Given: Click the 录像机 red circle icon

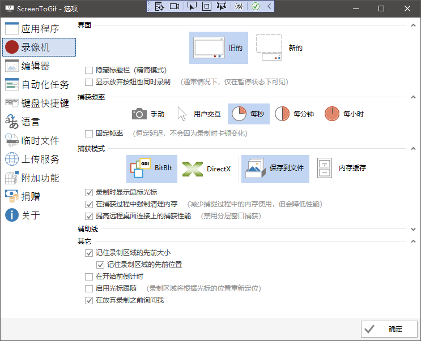Looking at the screenshot, I should [12, 47].
